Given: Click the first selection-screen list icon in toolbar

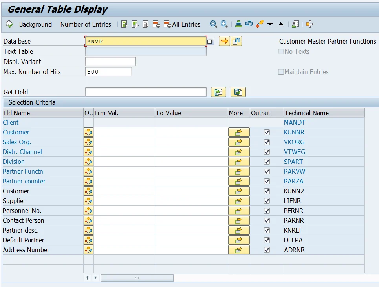Looking at the screenshot, I should click(x=125, y=24).
